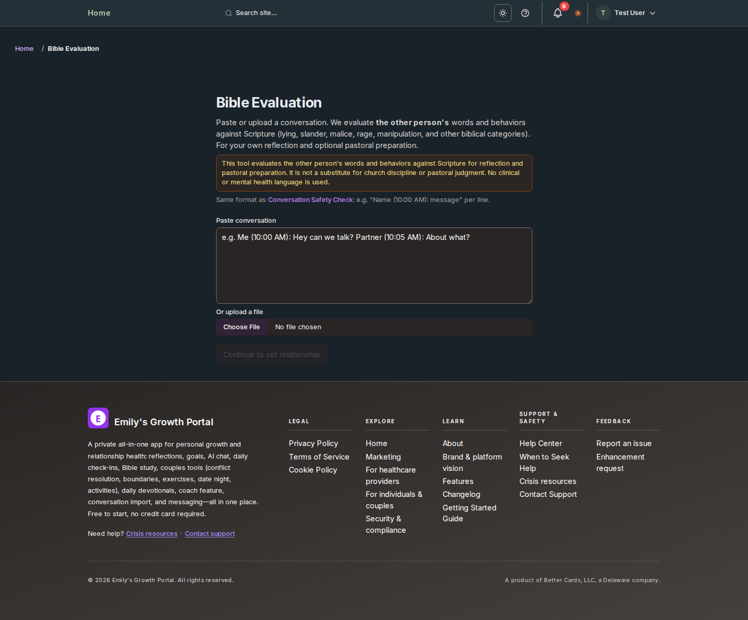
Task: Click the Test User avatar circle
Action: 603,13
